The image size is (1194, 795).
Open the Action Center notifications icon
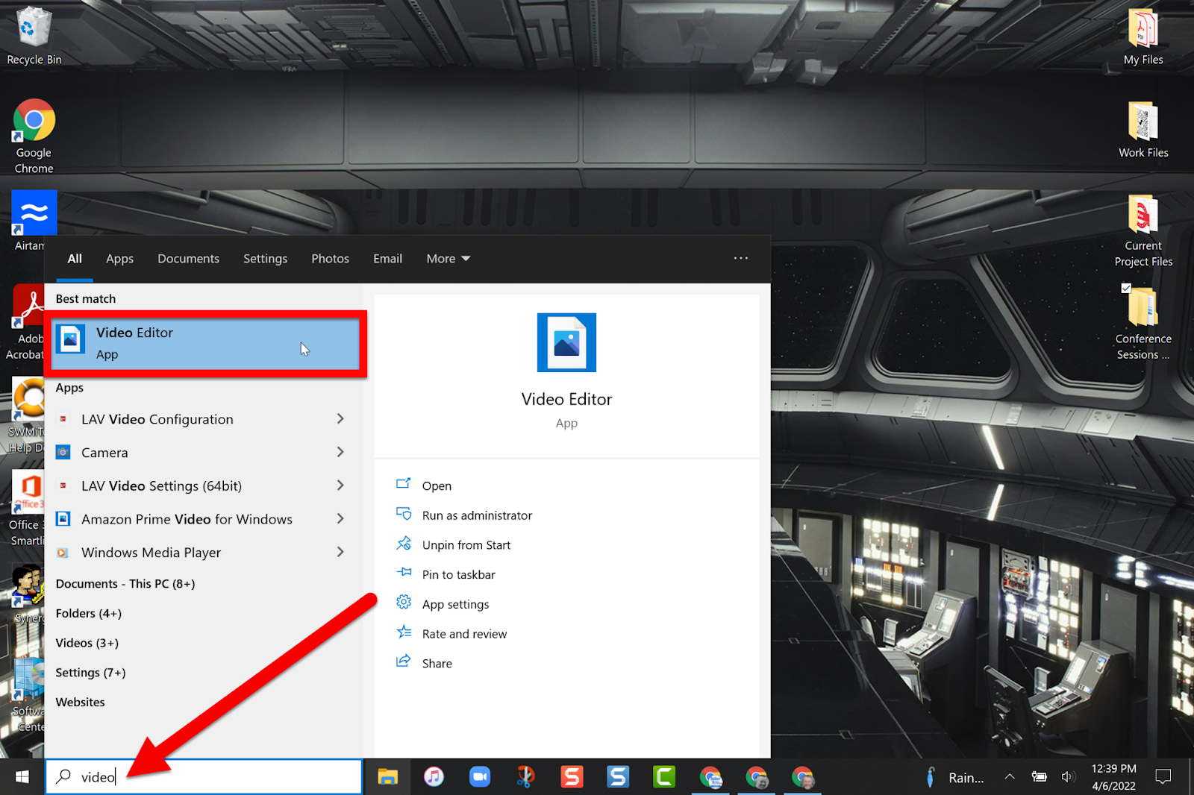(x=1163, y=777)
